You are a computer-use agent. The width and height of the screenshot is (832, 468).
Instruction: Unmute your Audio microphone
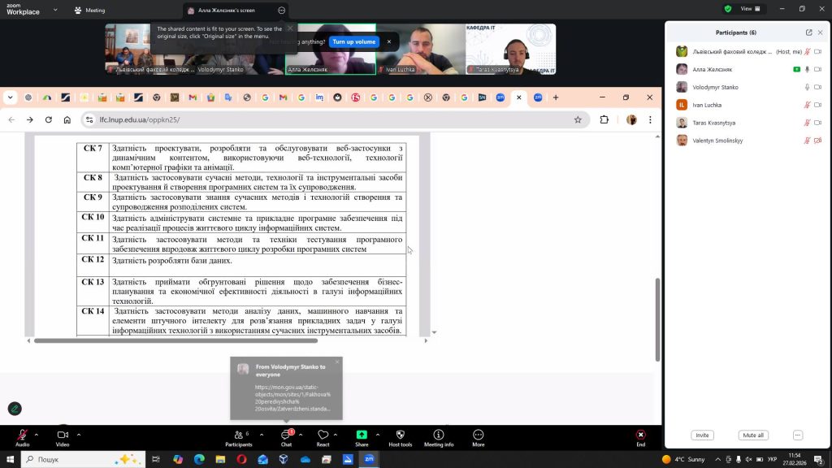[x=22, y=435]
